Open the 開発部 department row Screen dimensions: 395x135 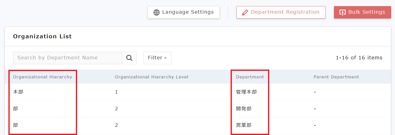(244, 109)
